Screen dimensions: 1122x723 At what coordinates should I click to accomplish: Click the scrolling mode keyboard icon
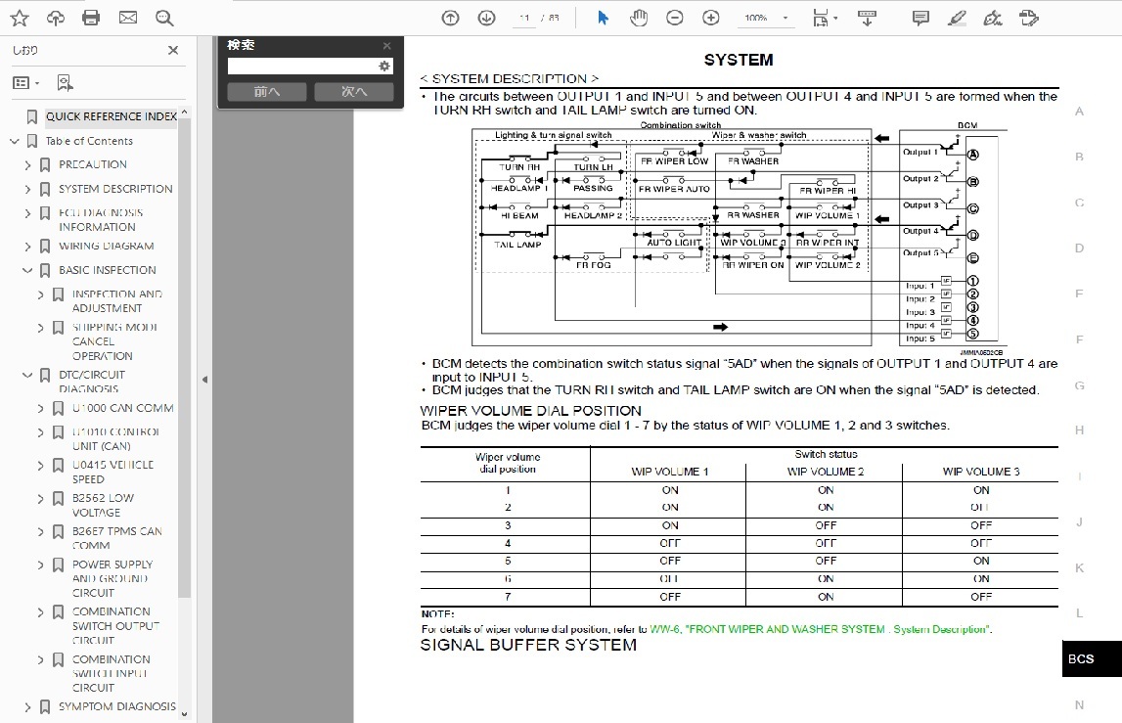(x=868, y=18)
